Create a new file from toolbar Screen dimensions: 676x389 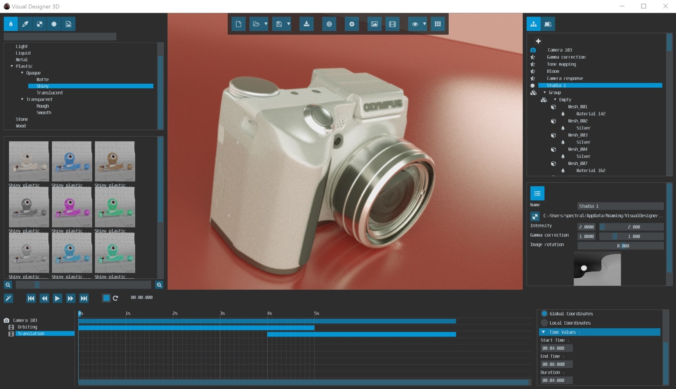(x=238, y=24)
